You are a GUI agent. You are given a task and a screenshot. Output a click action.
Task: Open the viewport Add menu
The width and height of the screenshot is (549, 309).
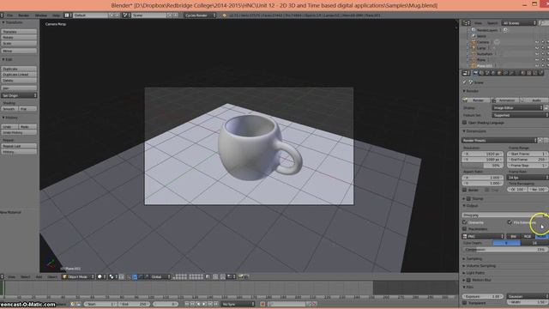[x=39, y=276]
